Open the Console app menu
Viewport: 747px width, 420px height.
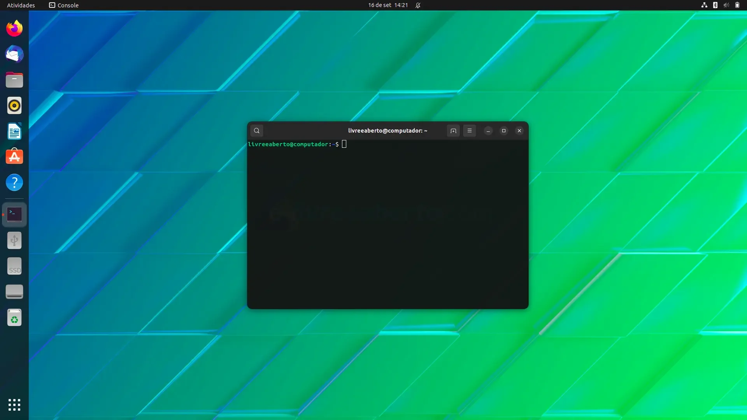tap(64, 5)
